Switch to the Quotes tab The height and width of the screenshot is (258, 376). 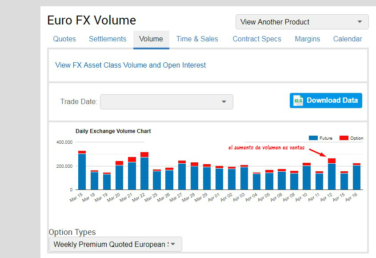click(x=64, y=39)
